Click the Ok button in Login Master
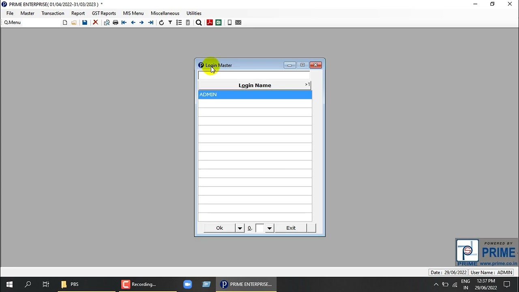 (219, 228)
